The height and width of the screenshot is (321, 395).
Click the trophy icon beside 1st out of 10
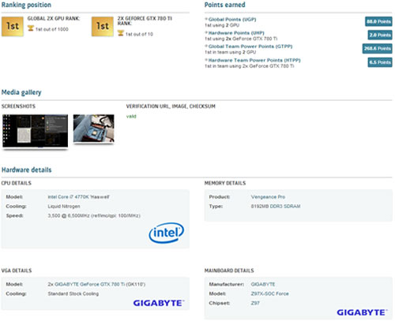121,33
